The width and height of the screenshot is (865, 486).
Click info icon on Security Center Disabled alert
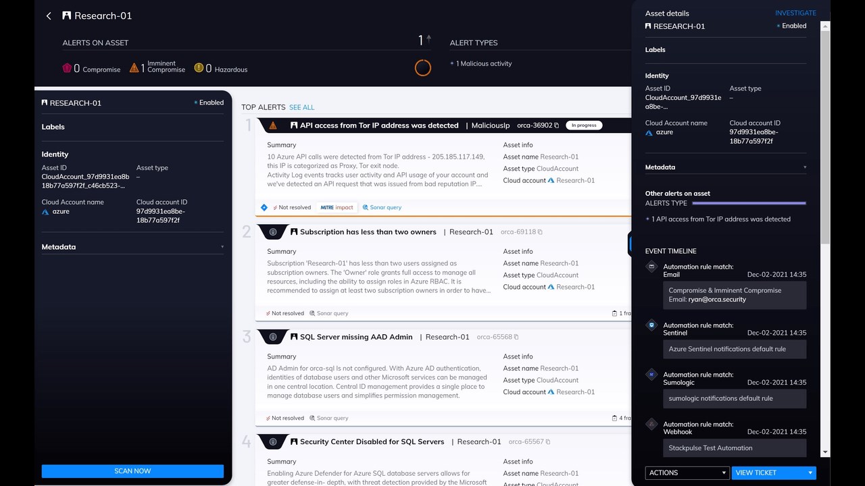coord(273,441)
